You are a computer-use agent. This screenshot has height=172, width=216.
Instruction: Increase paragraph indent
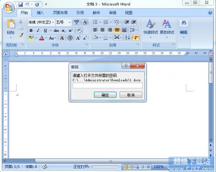(133, 22)
